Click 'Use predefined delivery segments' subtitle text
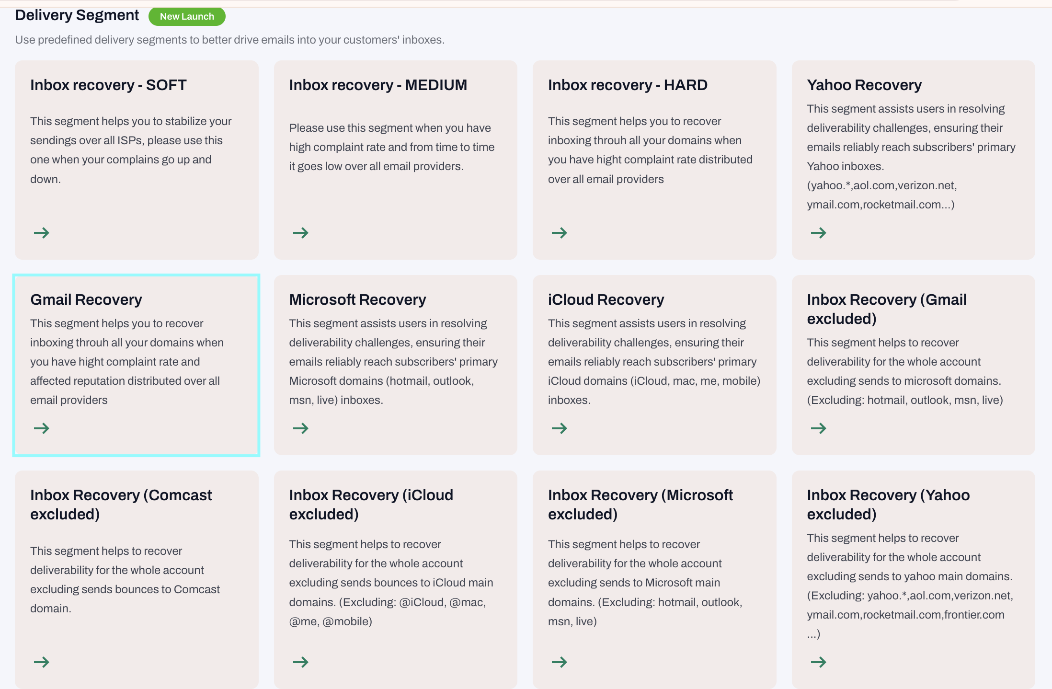This screenshot has width=1052, height=689. tap(230, 40)
